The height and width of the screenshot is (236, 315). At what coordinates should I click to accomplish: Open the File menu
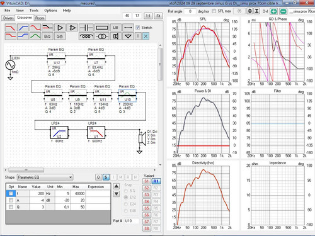click(7, 10)
